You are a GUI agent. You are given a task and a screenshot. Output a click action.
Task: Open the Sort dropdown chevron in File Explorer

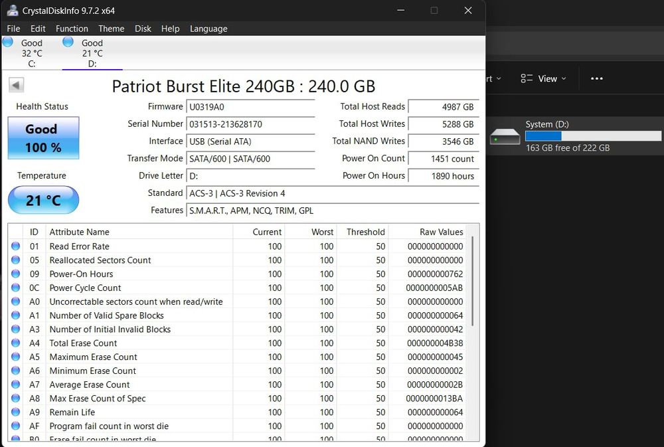499,78
